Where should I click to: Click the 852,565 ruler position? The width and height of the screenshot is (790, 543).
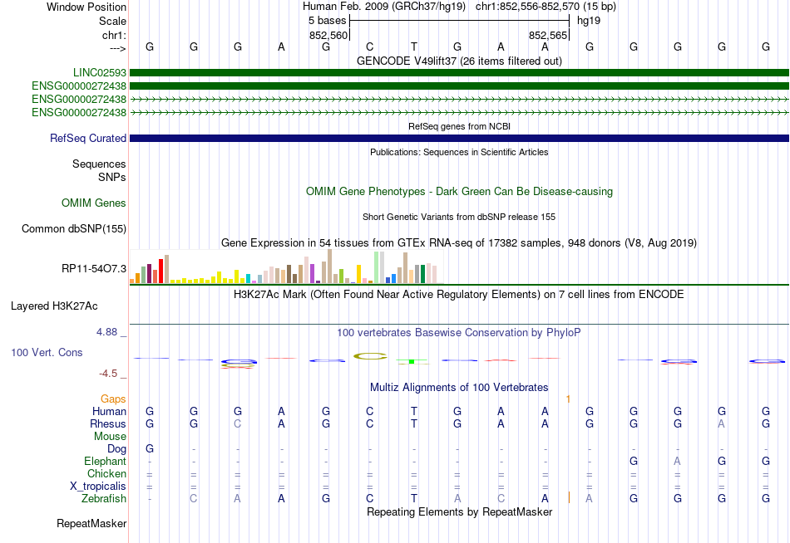(x=548, y=35)
